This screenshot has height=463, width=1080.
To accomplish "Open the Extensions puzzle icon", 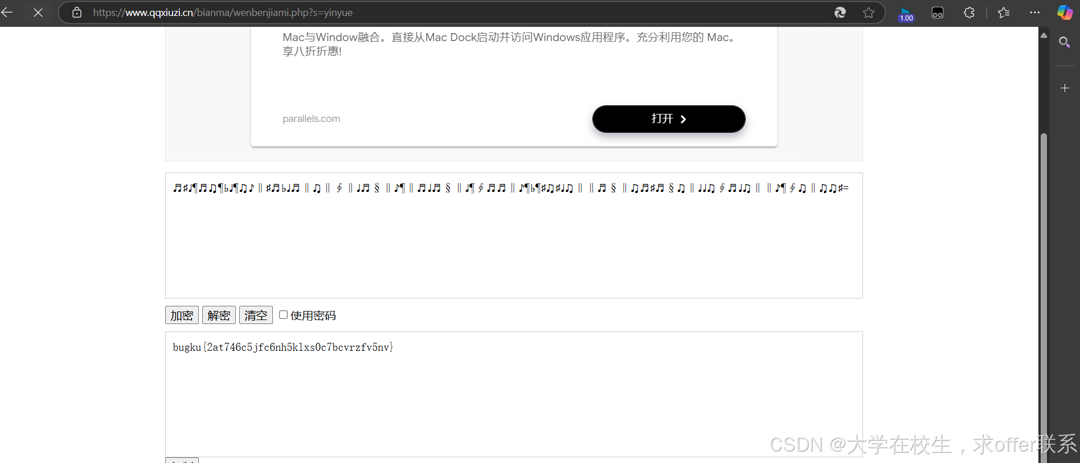I will click(x=969, y=13).
